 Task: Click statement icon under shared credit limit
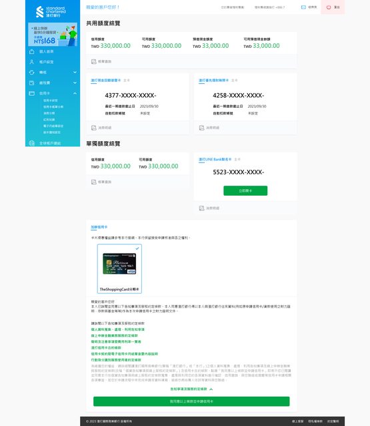coord(93,62)
